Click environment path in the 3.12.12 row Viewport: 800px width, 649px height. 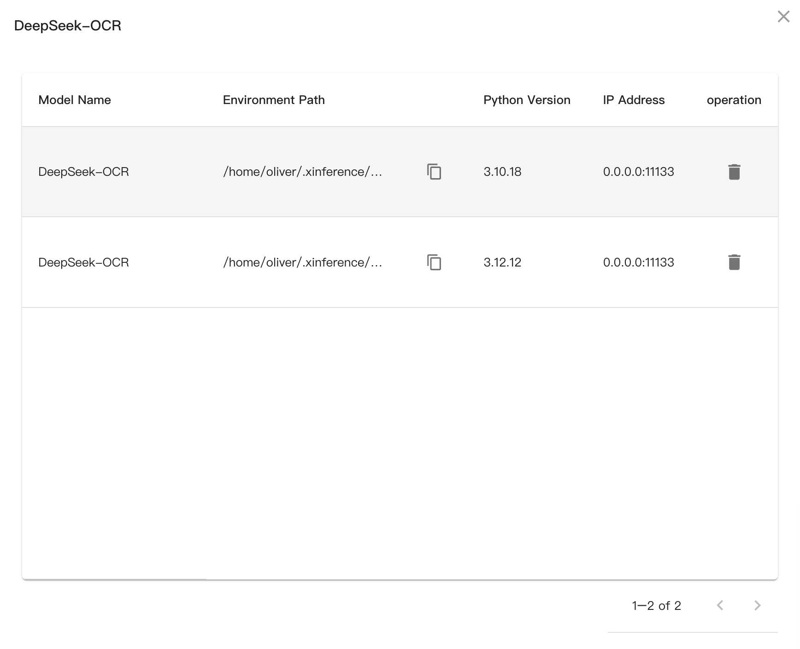[x=303, y=262]
